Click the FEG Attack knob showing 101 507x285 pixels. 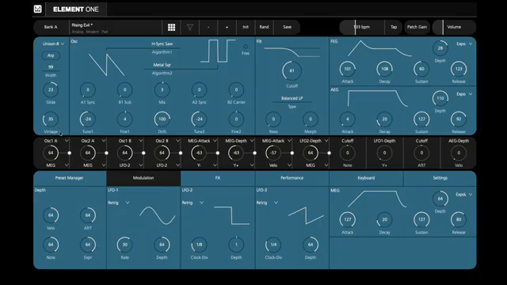pos(348,69)
